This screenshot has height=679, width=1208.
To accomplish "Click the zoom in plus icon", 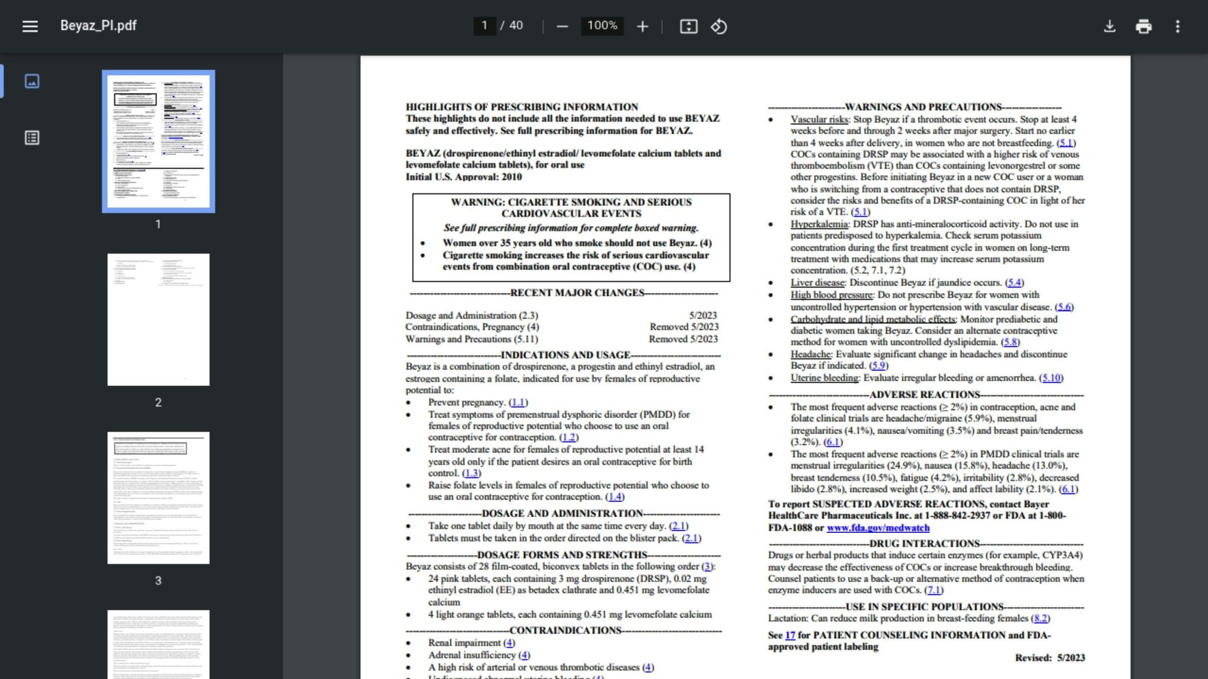I will pos(642,27).
